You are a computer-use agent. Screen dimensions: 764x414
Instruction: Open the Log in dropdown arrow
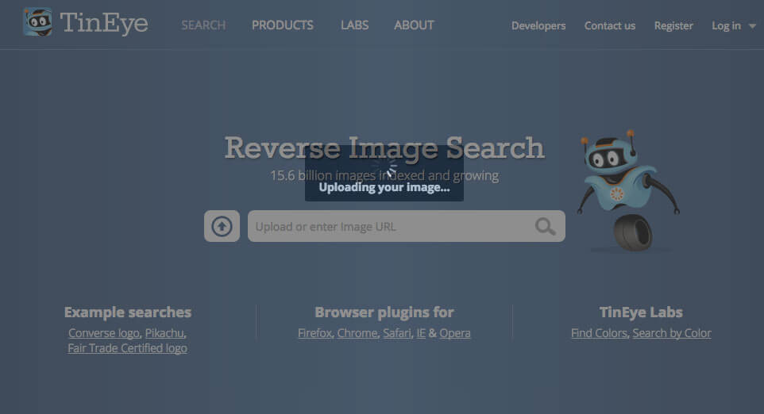[x=752, y=26]
